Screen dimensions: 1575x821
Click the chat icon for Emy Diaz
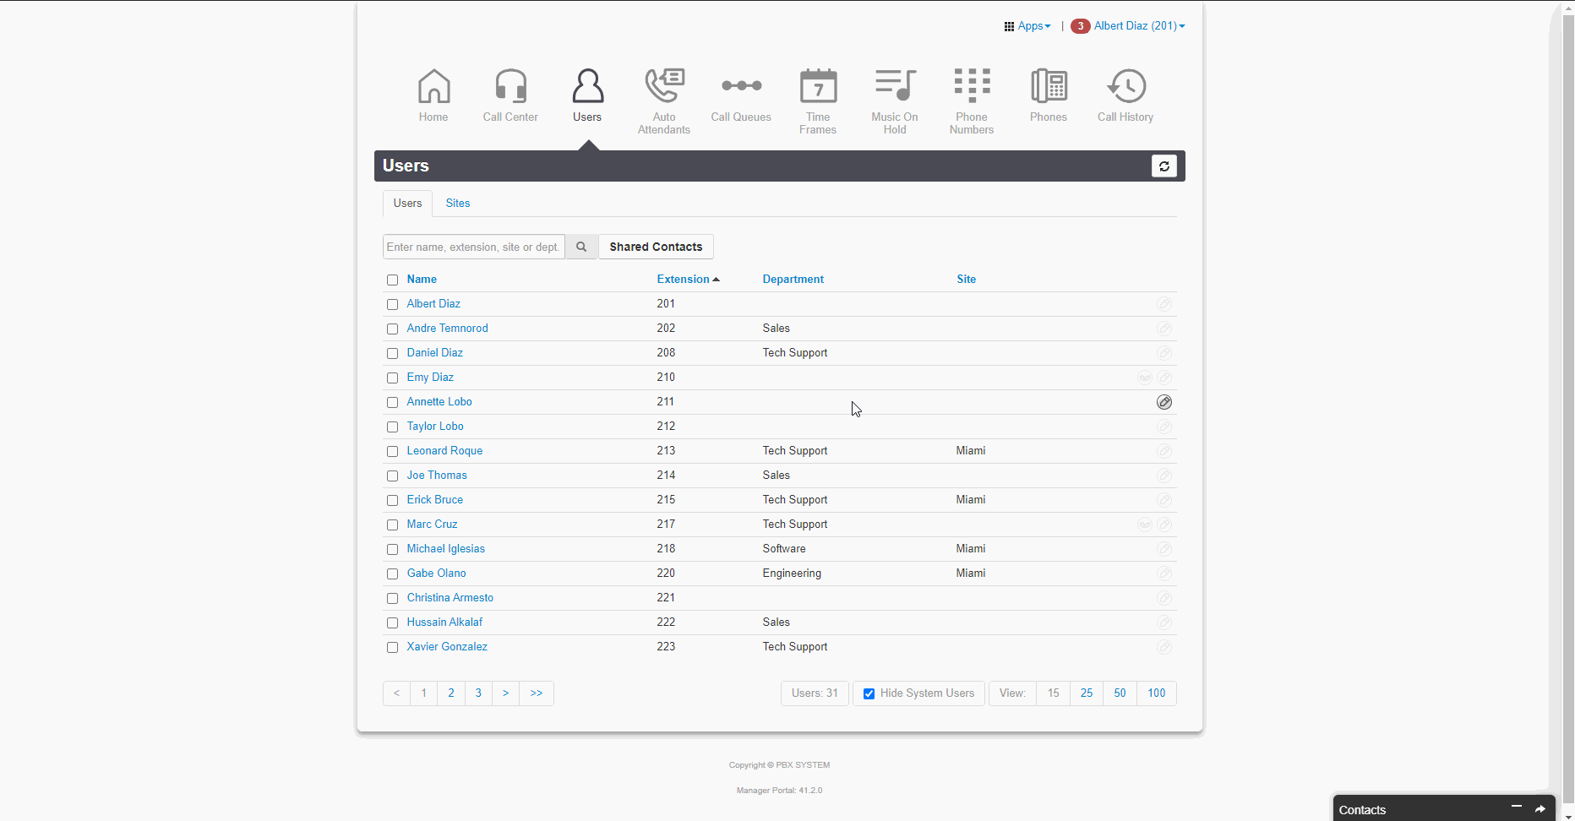point(1145,378)
